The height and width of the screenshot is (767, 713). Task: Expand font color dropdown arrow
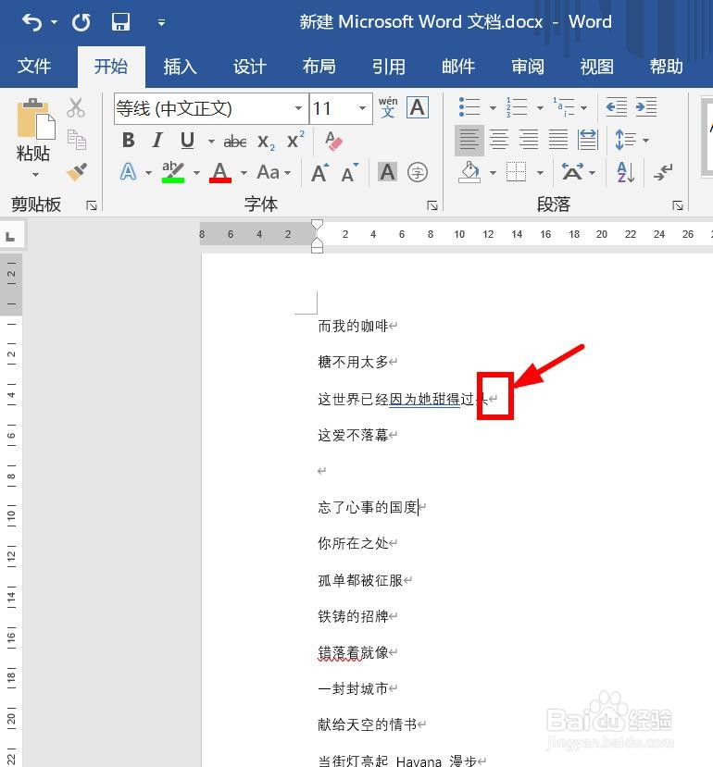(244, 173)
